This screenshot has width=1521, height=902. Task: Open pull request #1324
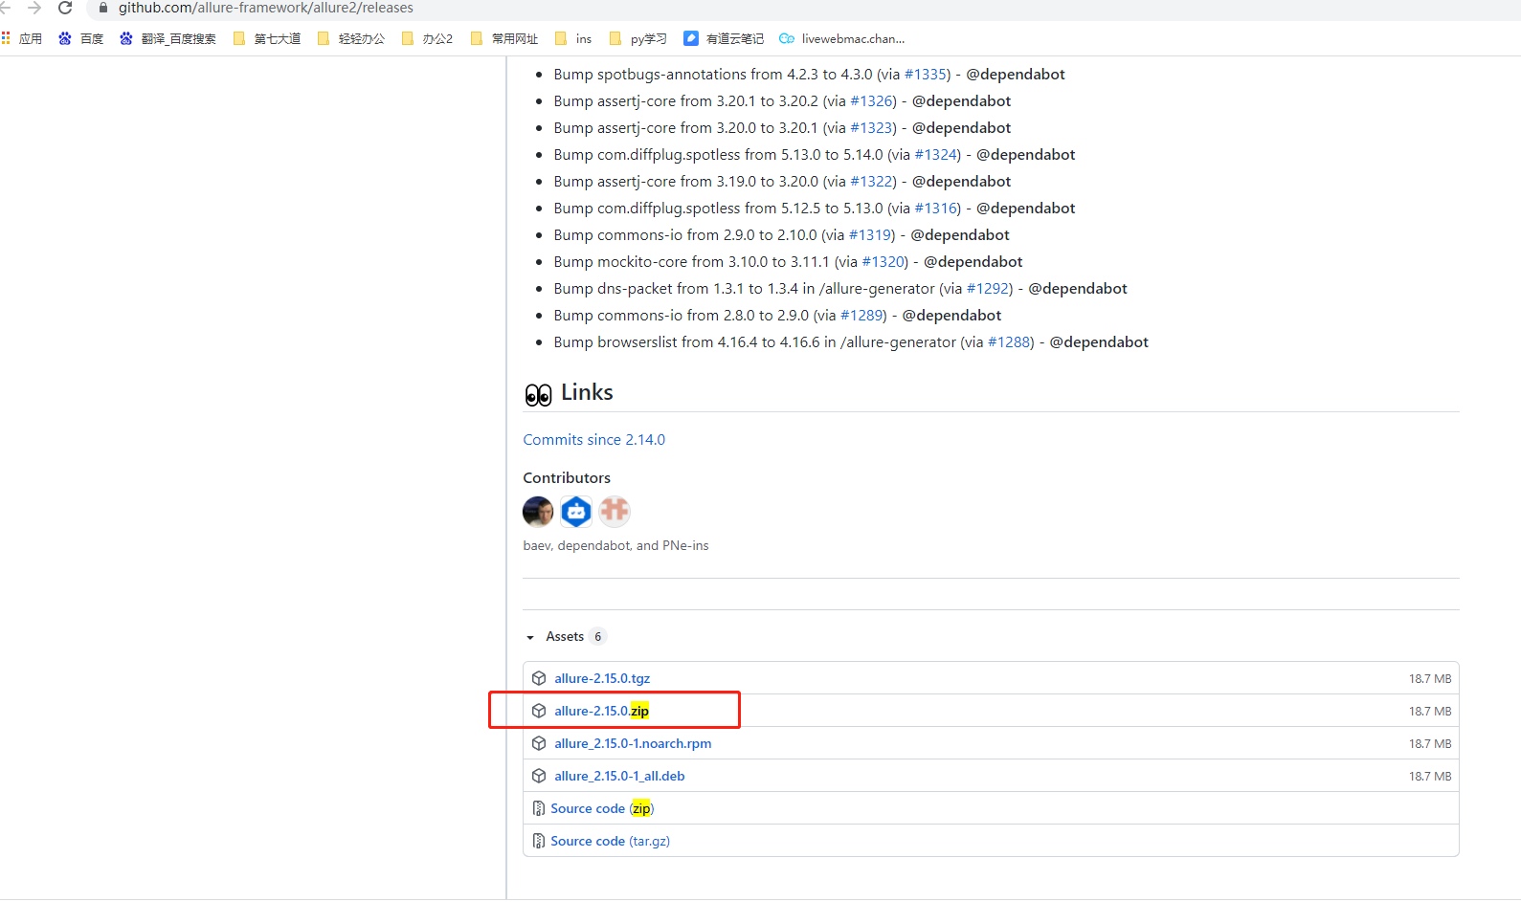935,155
